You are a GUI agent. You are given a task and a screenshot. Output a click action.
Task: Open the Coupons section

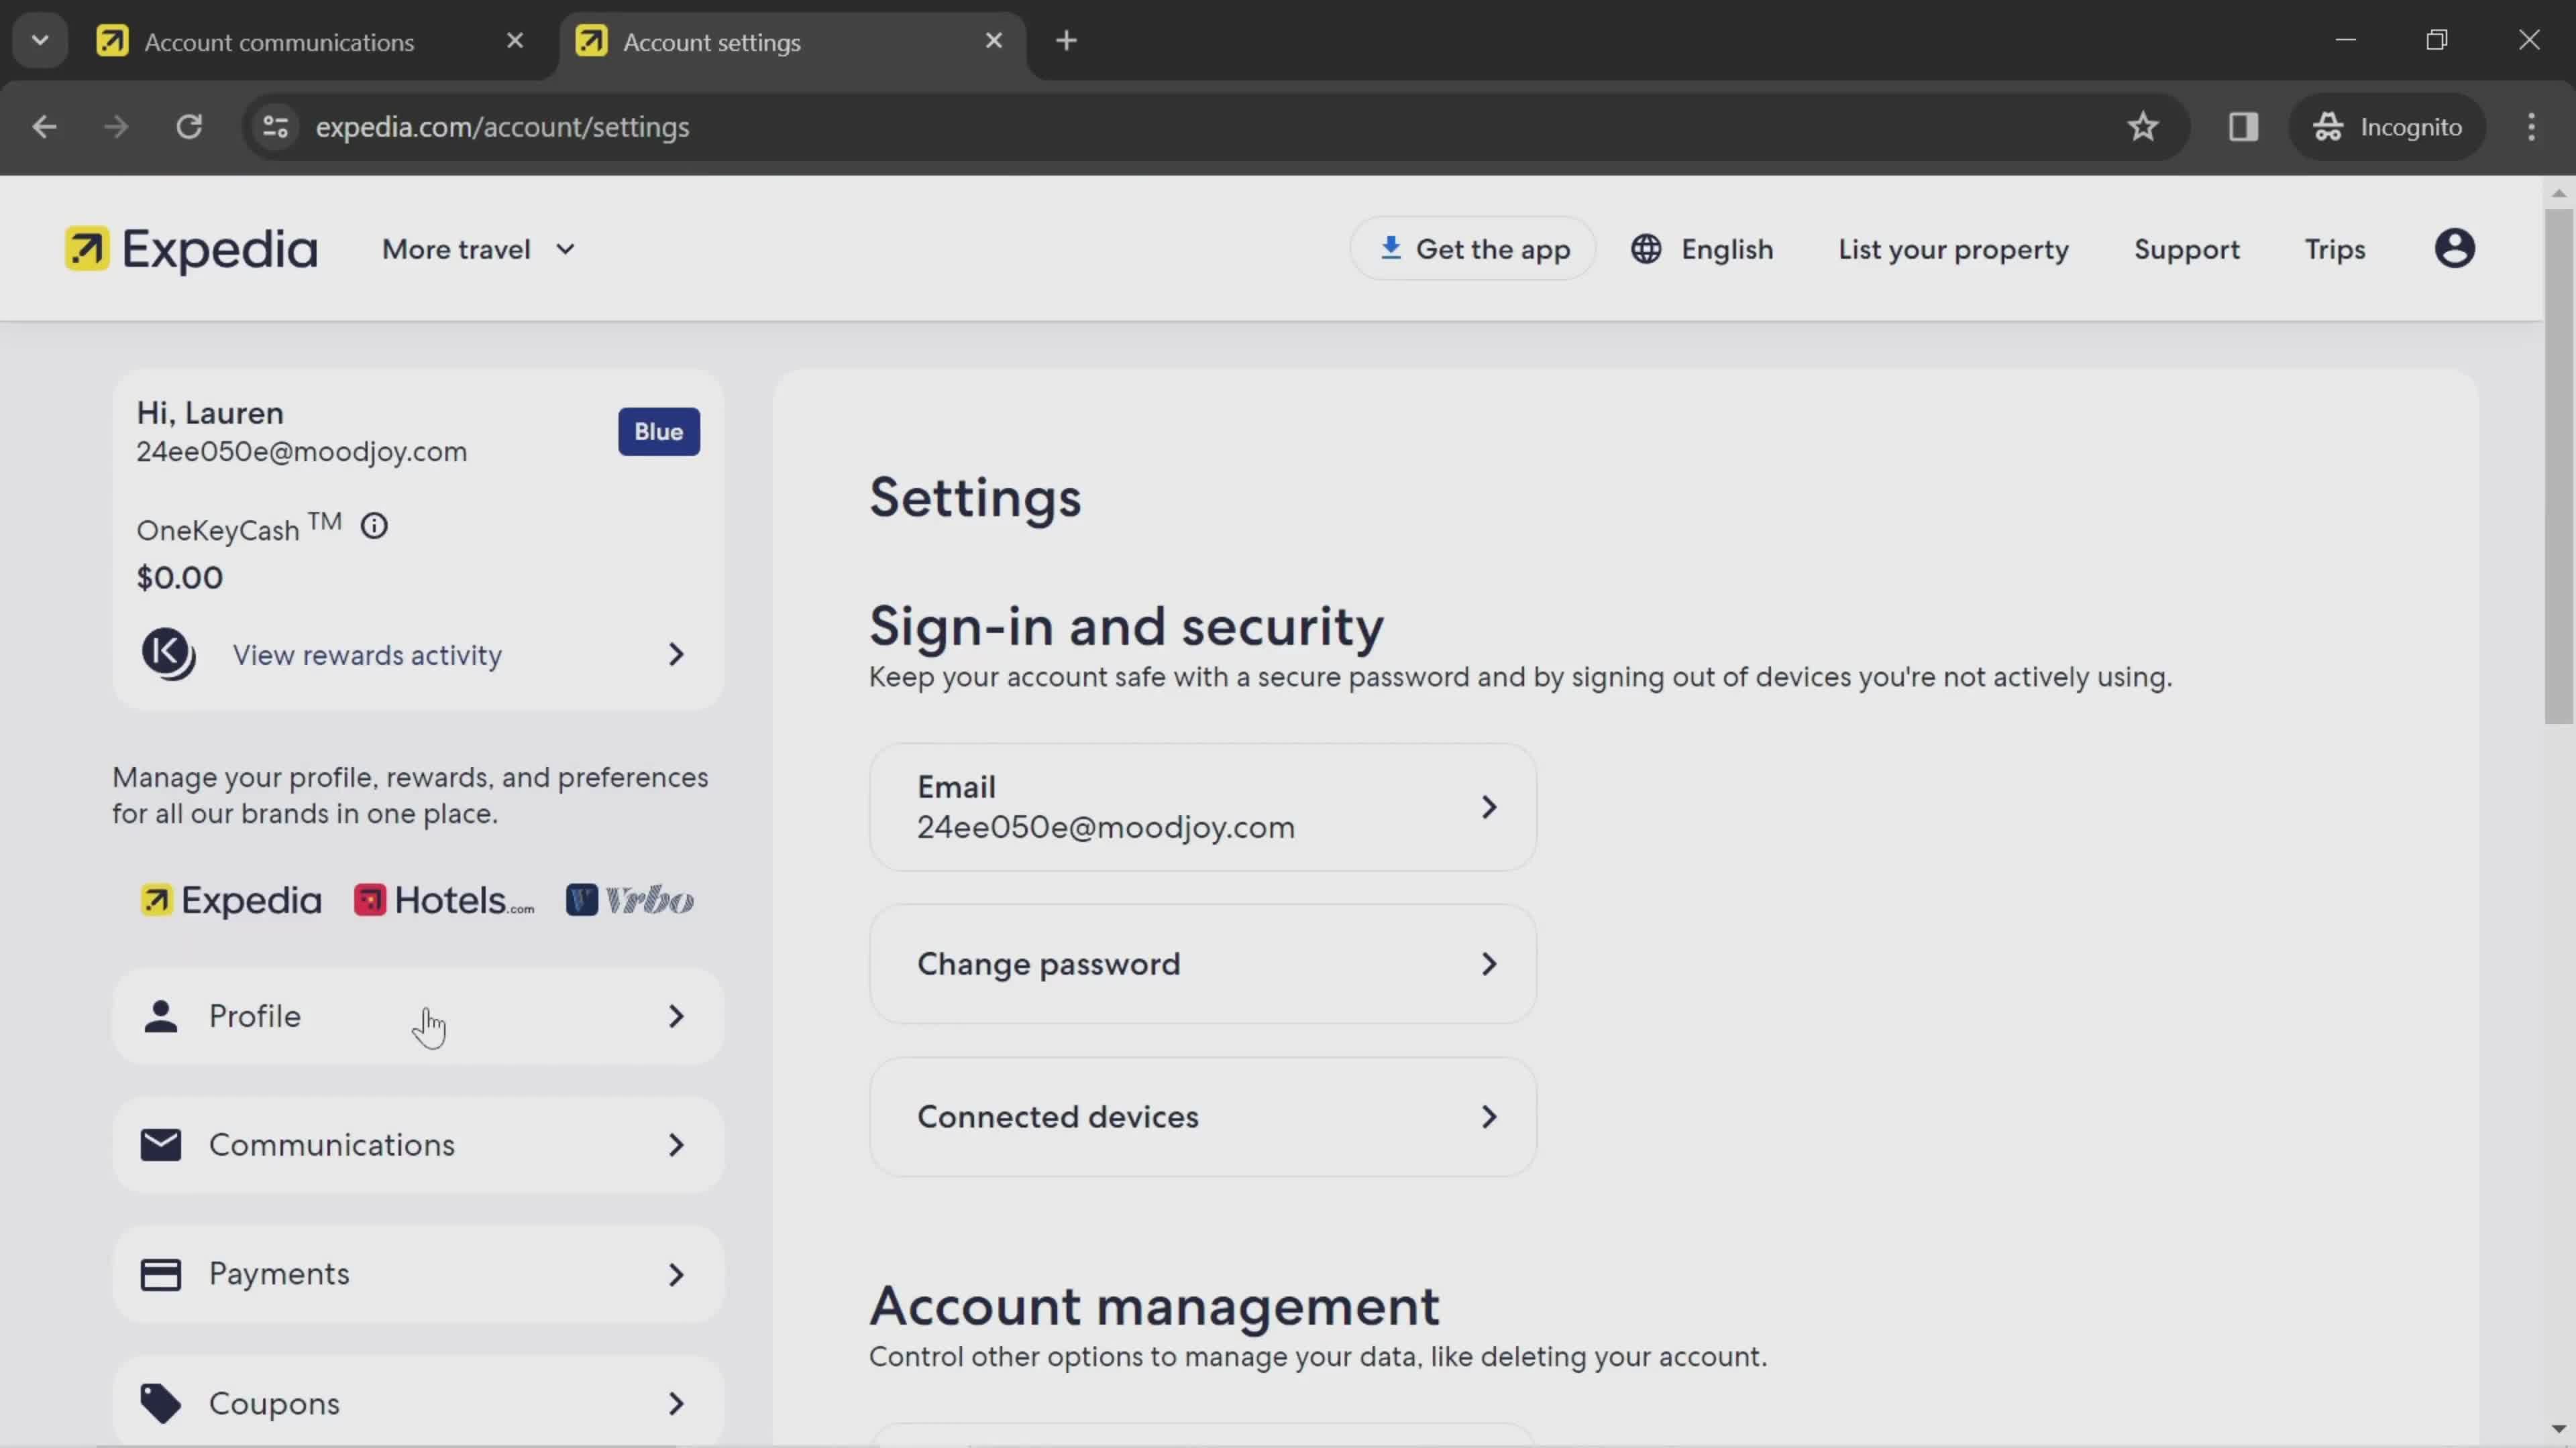point(418,1402)
